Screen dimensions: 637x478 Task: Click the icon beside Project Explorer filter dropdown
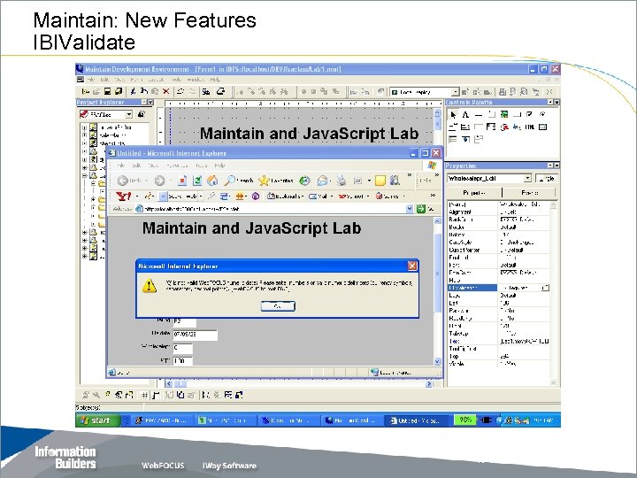click(142, 114)
